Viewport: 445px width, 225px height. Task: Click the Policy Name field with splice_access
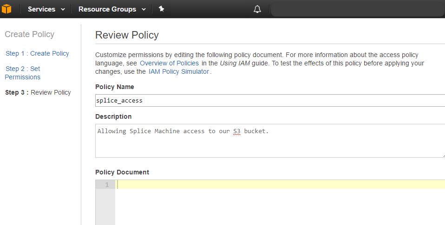270,101
